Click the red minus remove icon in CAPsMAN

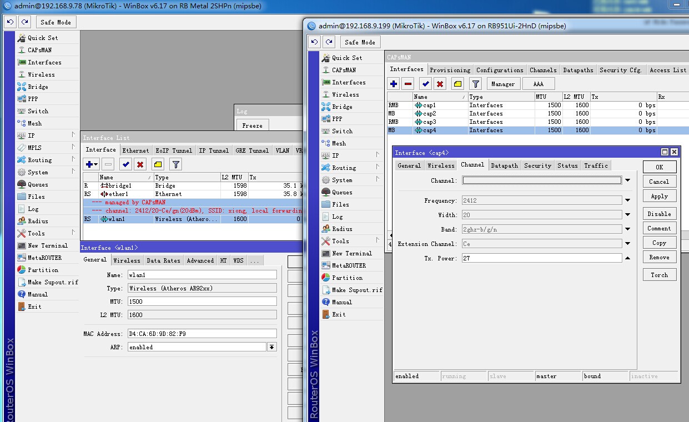(408, 84)
